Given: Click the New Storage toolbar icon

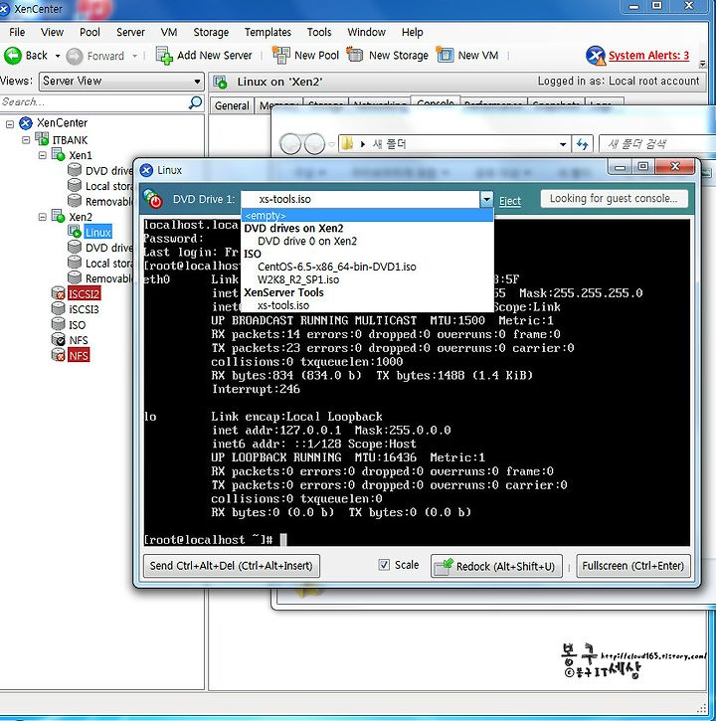Looking at the screenshot, I should pos(355,55).
